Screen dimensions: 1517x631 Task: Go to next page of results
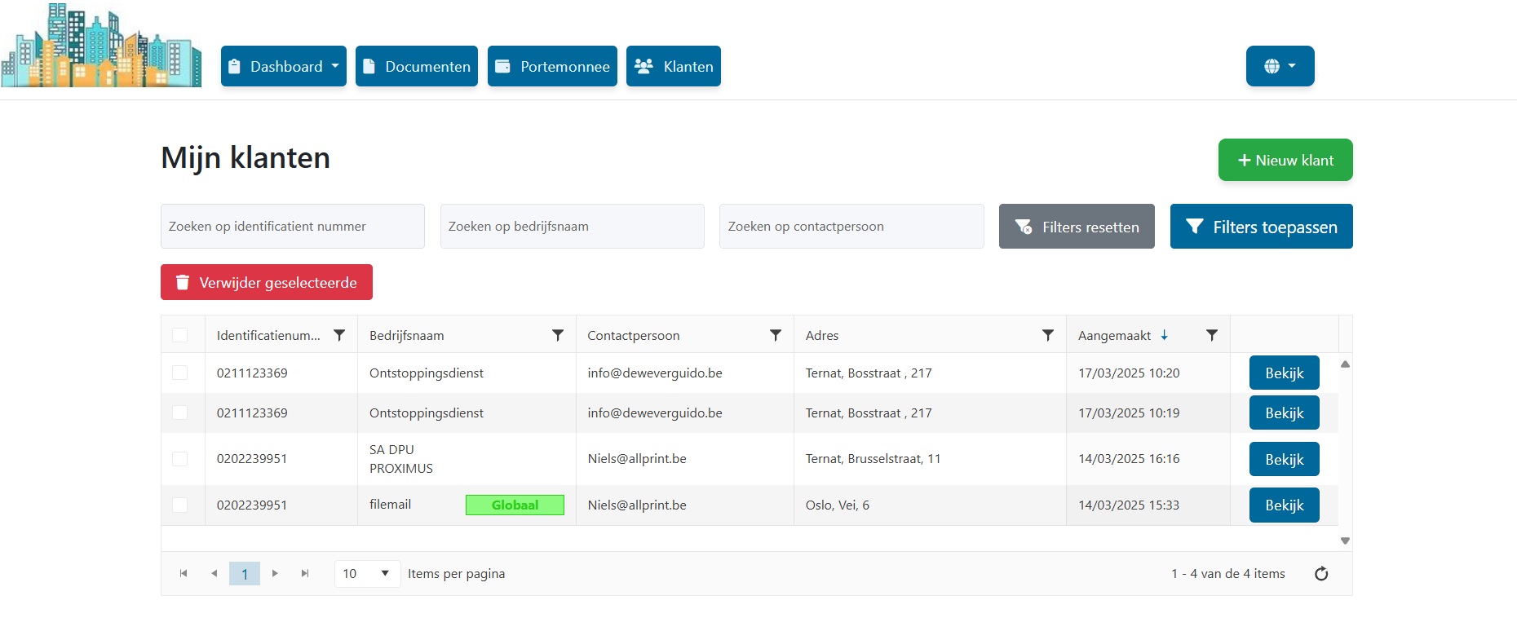pos(275,573)
